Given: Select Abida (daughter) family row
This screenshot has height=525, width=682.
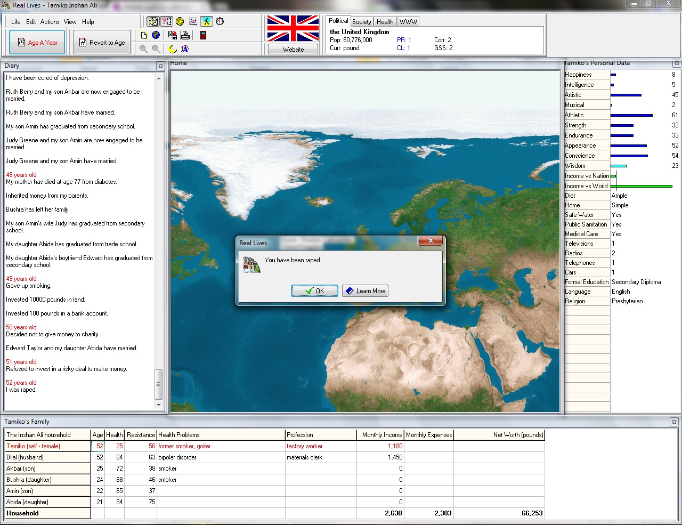Looking at the screenshot, I should pos(274,502).
